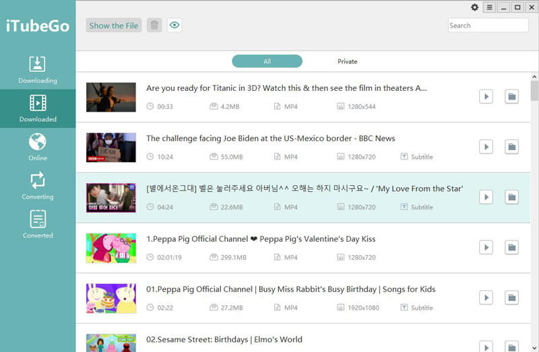Open the Downloading section

point(38,70)
